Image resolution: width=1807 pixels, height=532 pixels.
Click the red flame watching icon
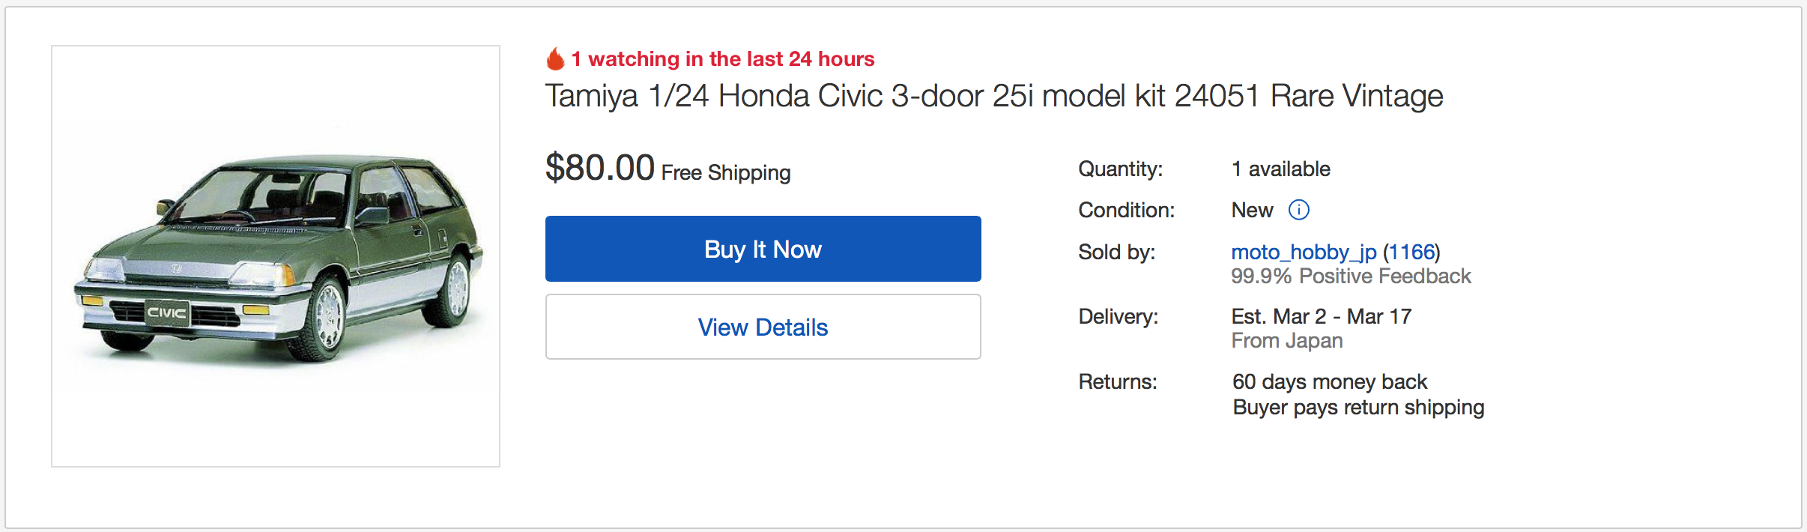(x=555, y=58)
